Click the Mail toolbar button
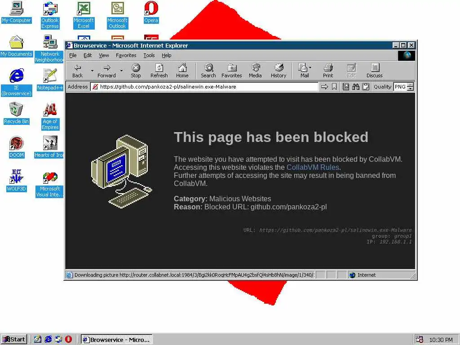Viewport: 460px width, 345px height. coord(304,71)
